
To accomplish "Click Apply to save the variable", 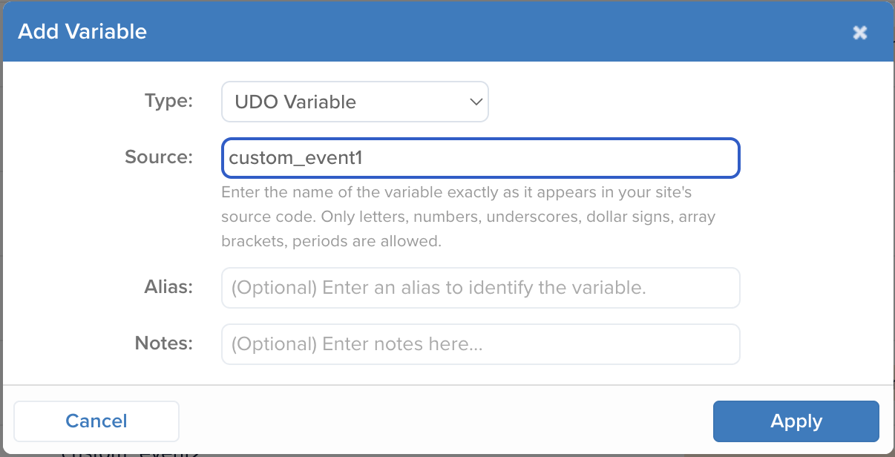I will (796, 421).
